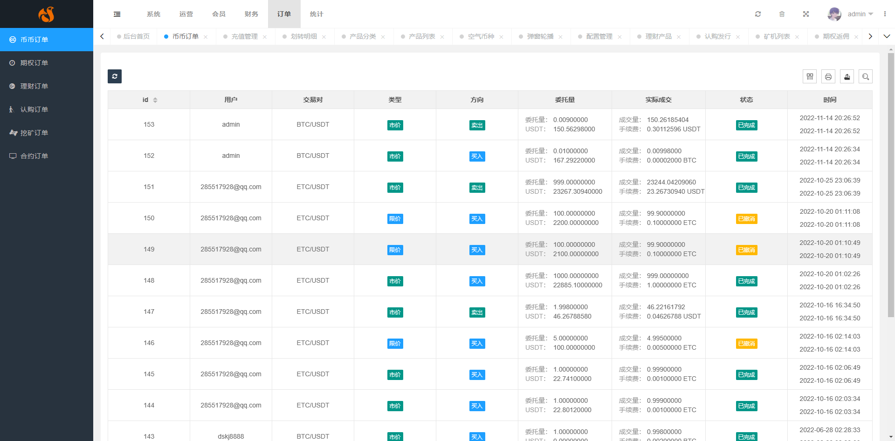Viewport: 895px width, 441px height.
Task: Enter fullscreen mode with expand icon
Action: [805, 14]
